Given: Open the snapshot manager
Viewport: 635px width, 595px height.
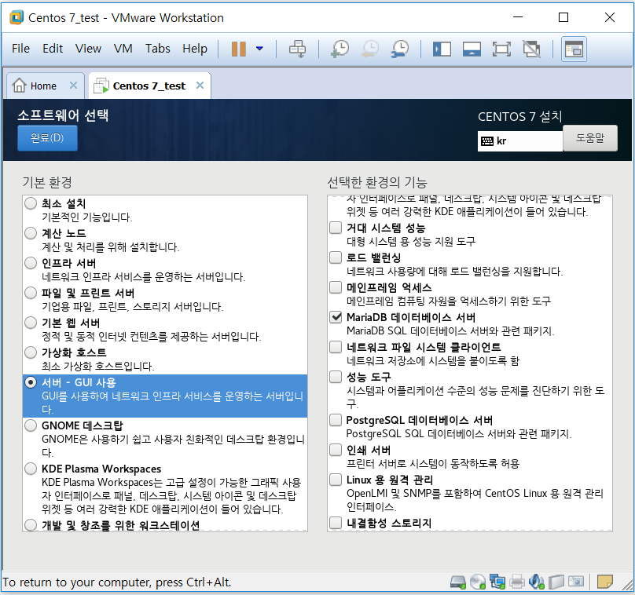Looking at the screenshot, I should tap(400, 49).
